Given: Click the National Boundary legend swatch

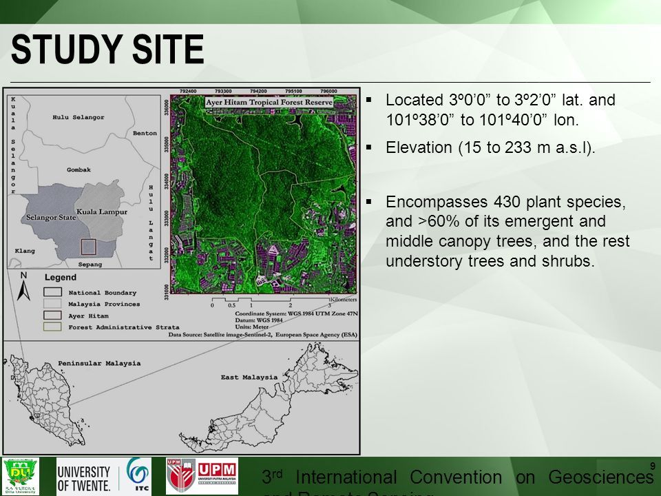Looking at the screenshot, I should point(53,292).
